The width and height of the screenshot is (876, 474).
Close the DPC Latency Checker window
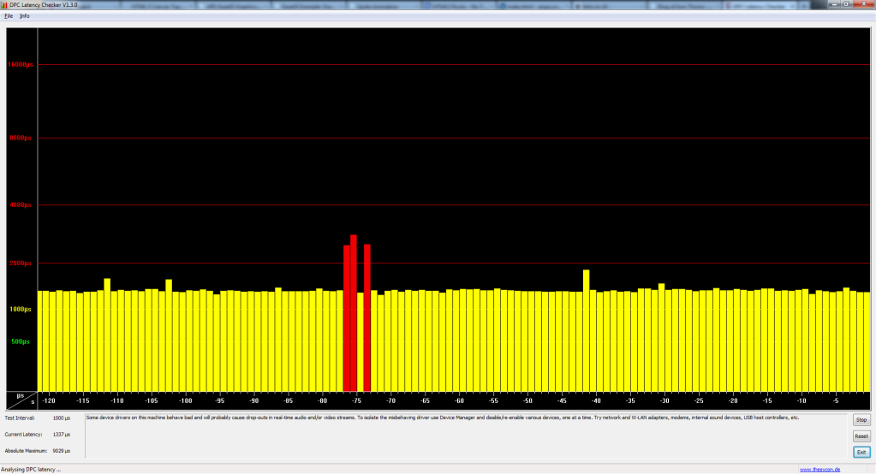[x=864, y=4]
